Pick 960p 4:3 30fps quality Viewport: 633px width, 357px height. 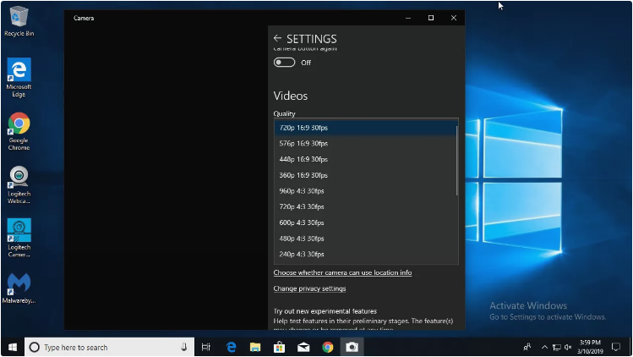(365, 191)
